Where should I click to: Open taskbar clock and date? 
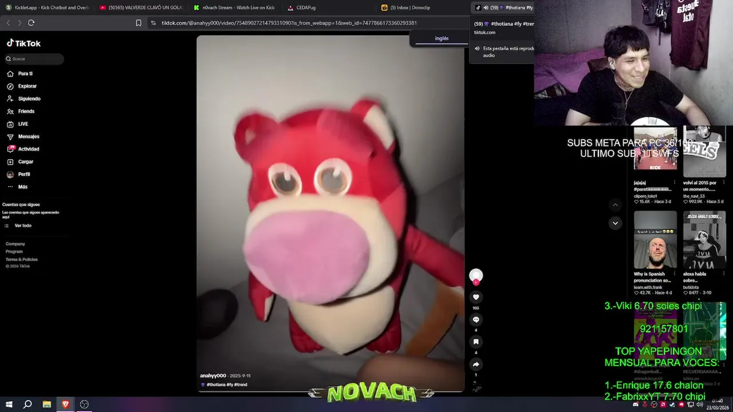(x=718, y=405)
